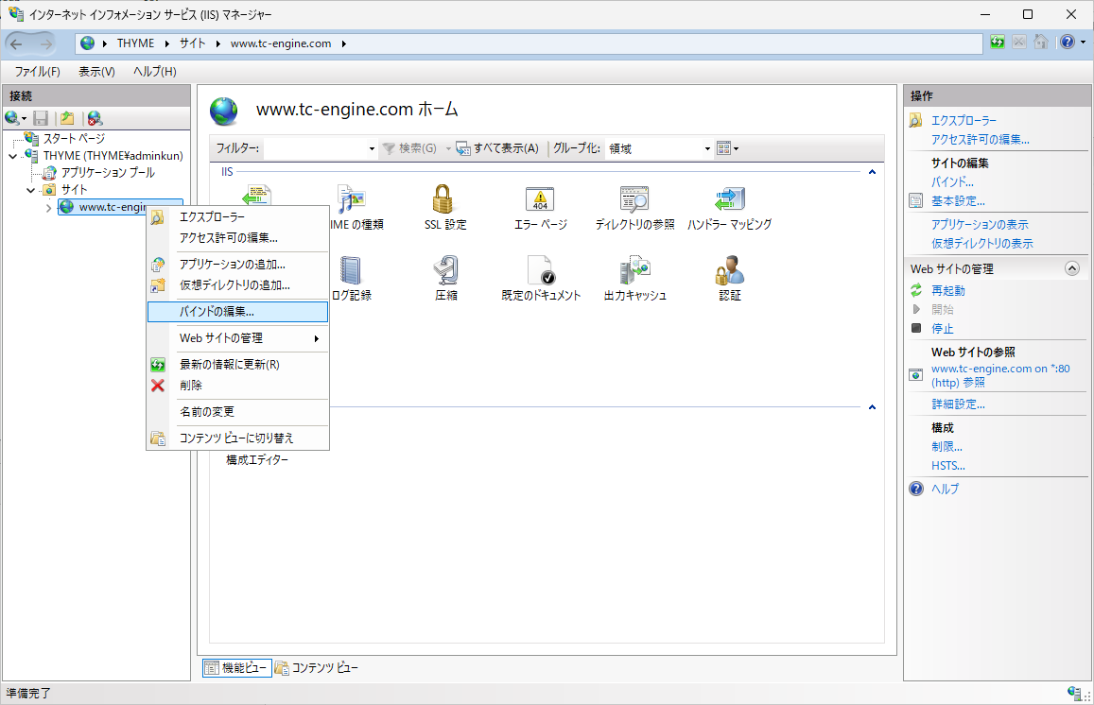Image resolution: width=1094 pixels, height=705 pixels.
Task: Click the help question mark icon in the address bar
Action: coord(1068,42)
